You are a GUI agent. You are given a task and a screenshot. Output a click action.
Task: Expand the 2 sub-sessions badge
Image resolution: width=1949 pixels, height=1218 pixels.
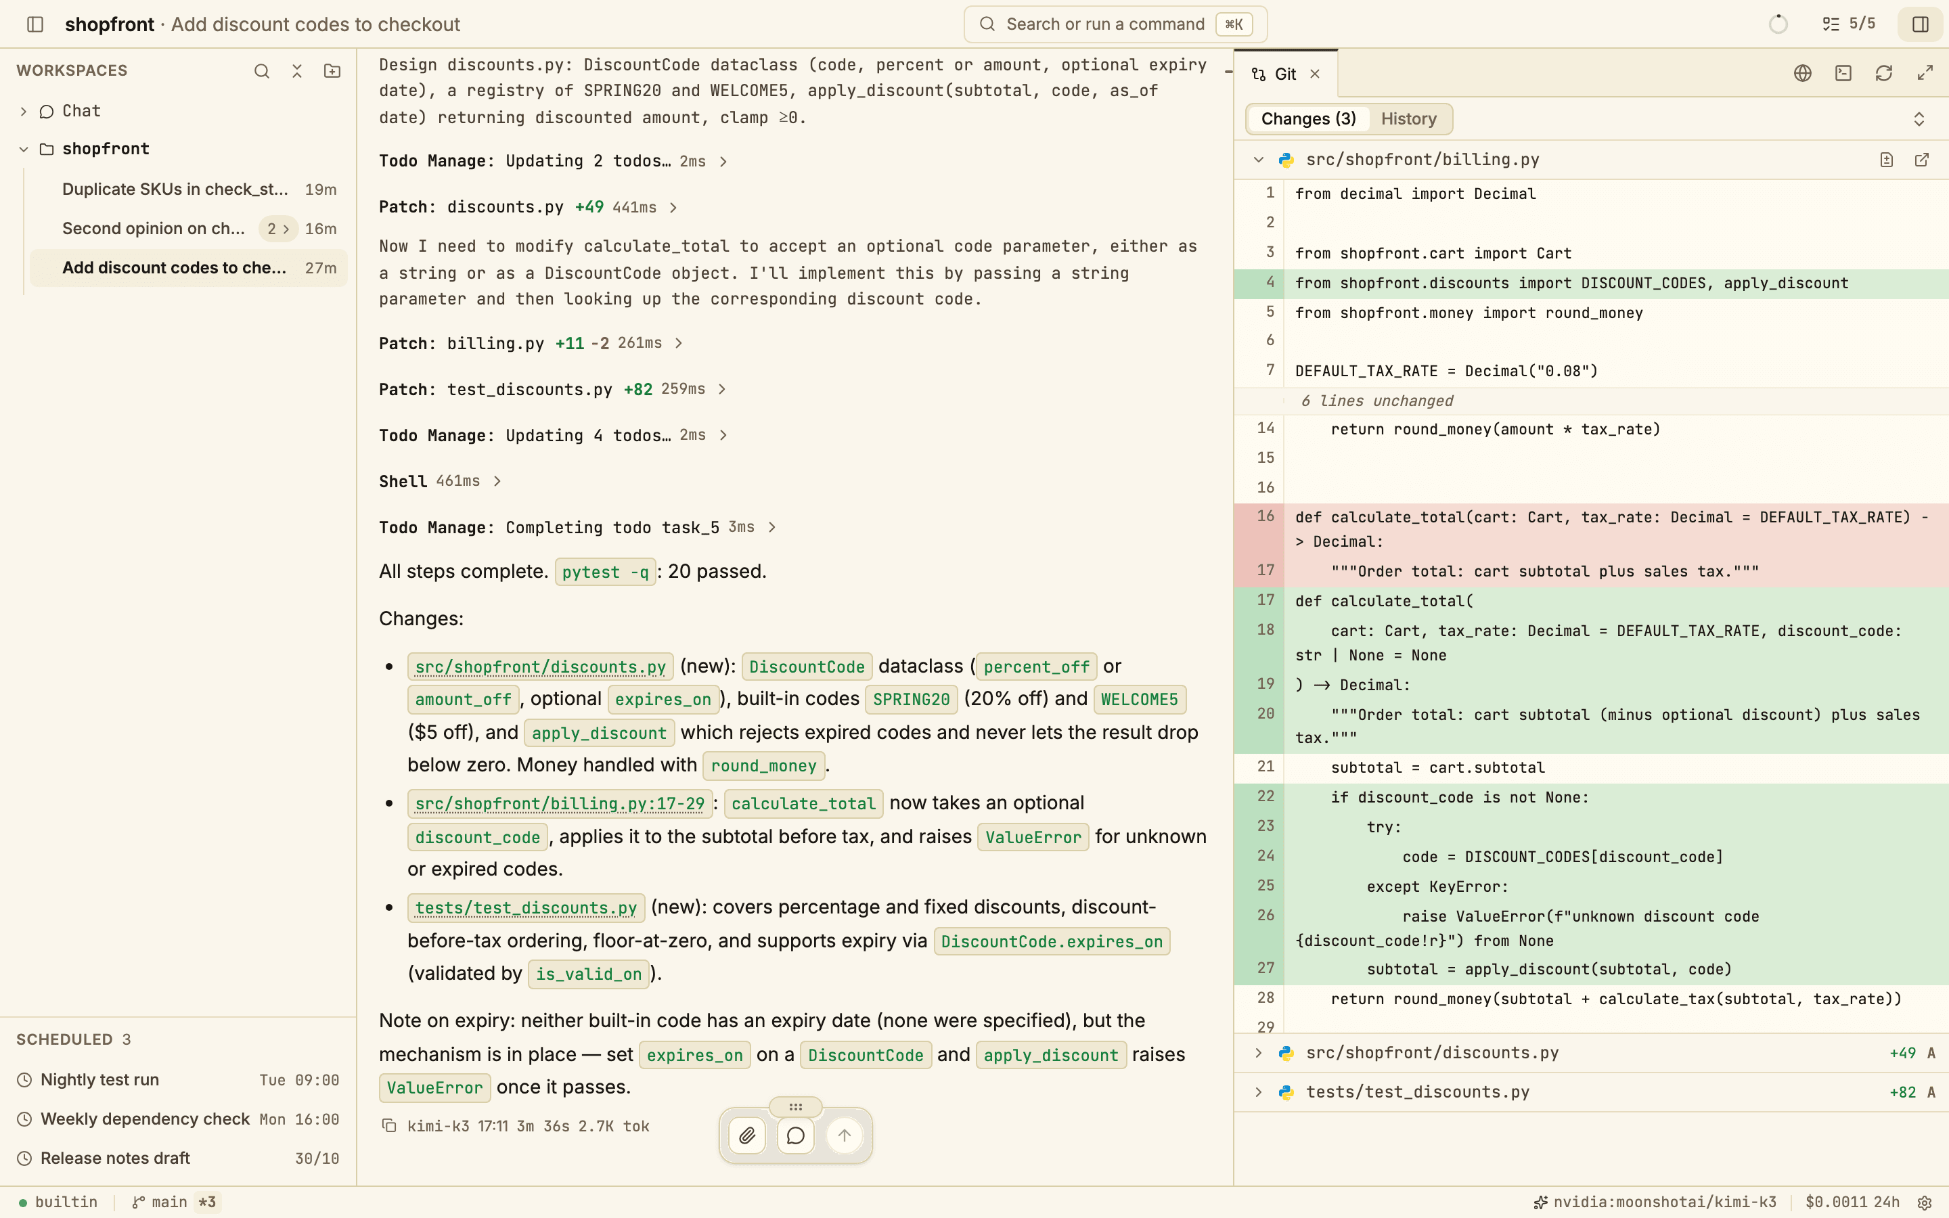pos(278,229)
